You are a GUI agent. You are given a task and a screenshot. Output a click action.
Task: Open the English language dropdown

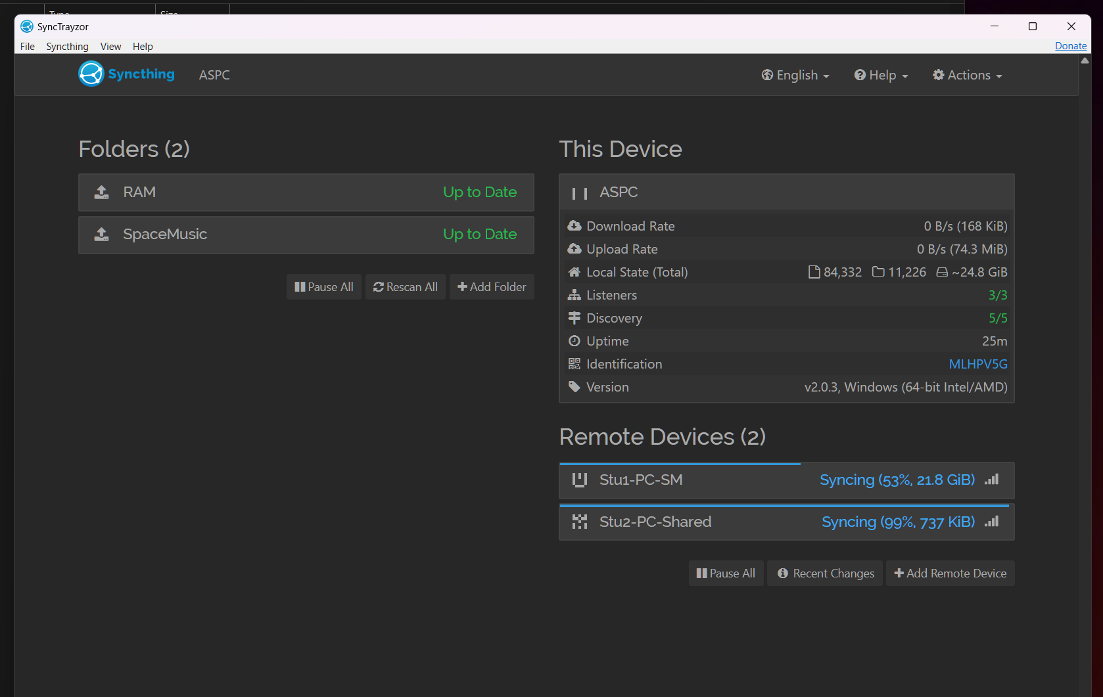(795, 75)
